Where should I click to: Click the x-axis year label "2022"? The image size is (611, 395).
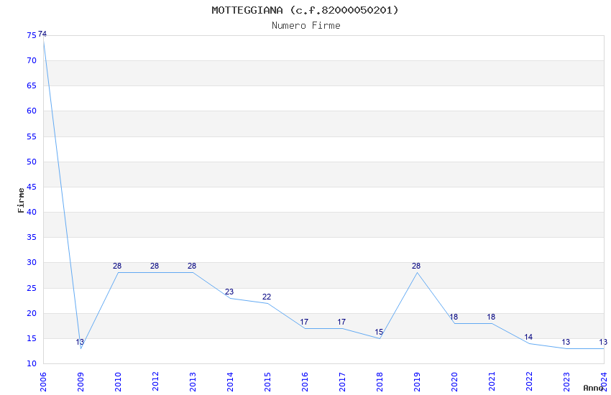530,382
